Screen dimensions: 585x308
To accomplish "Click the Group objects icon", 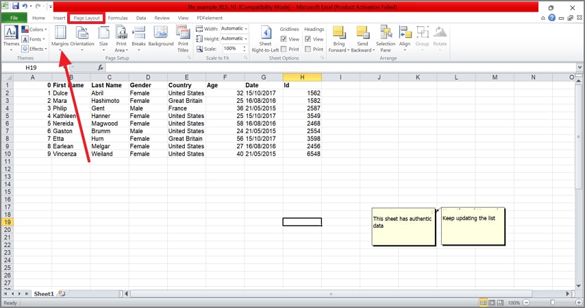I will tap(423, 32).
